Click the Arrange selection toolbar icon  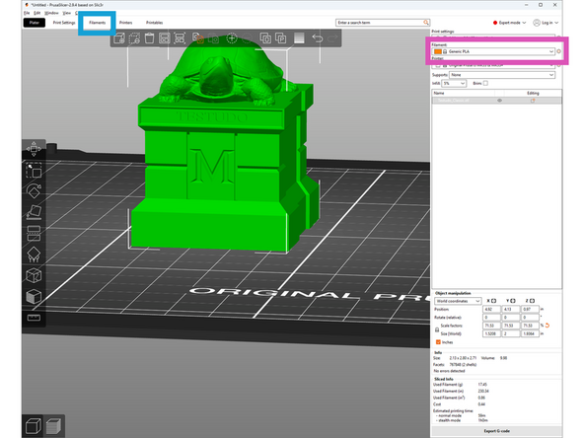point(180,38)
